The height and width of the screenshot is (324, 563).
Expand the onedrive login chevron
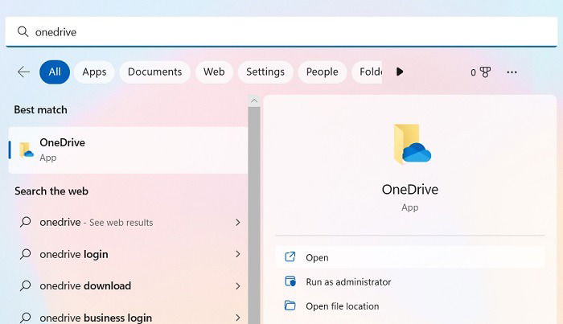click(x=238, y=254)
